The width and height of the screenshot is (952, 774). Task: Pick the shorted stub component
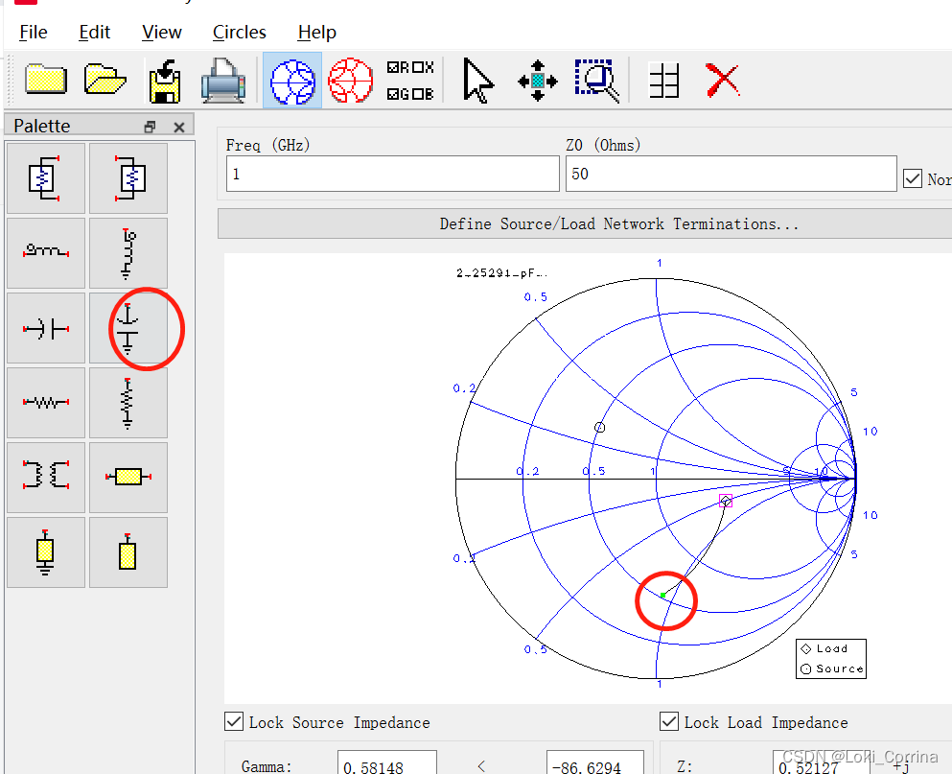coord(45,552)
